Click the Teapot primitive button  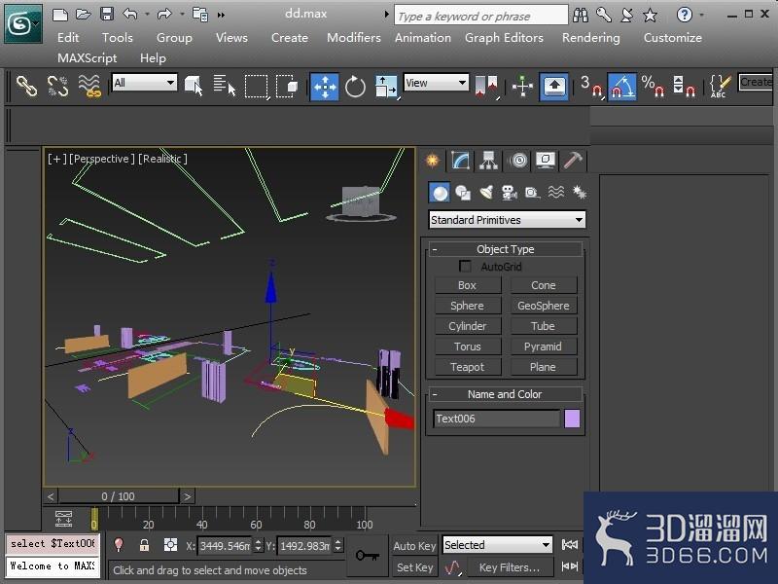[468, 367]
